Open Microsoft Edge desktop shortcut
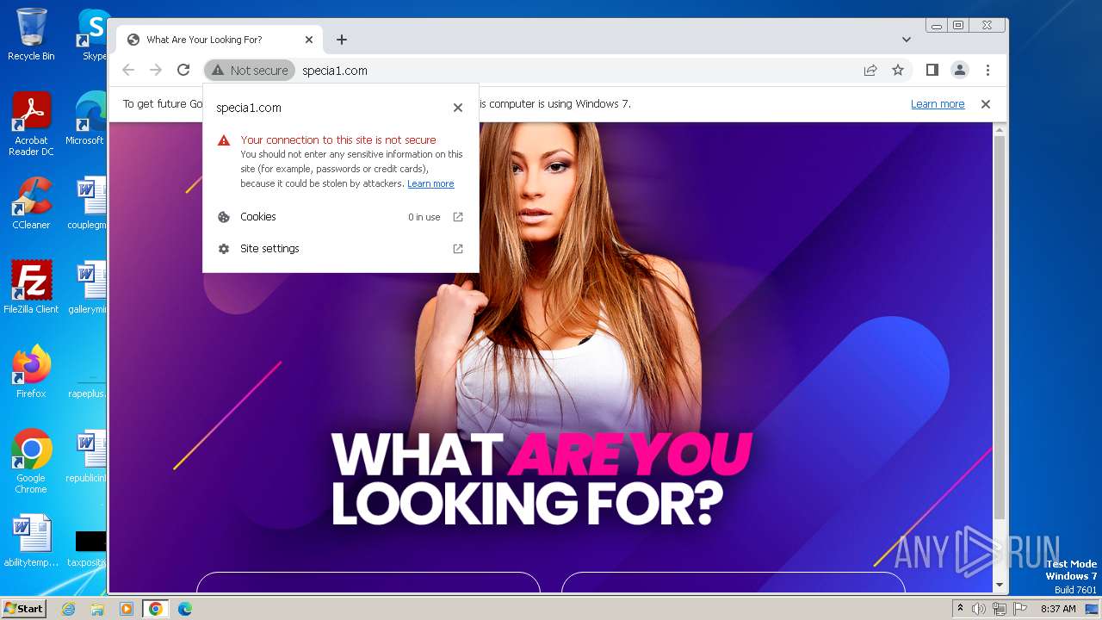 89,119
